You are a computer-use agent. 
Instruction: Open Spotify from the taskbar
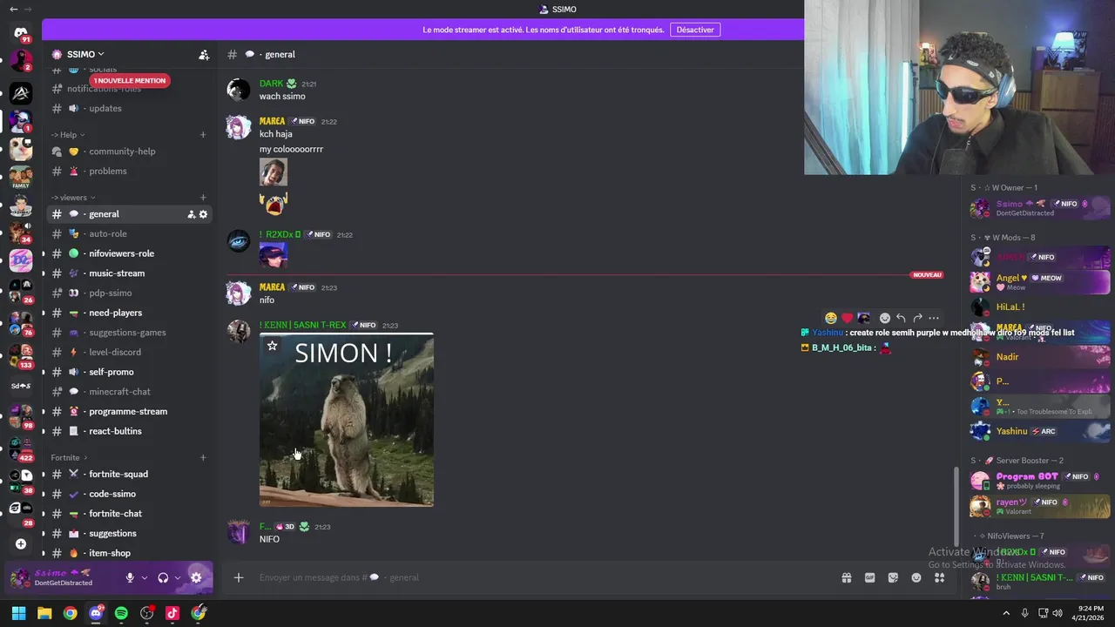click(121, 613)
